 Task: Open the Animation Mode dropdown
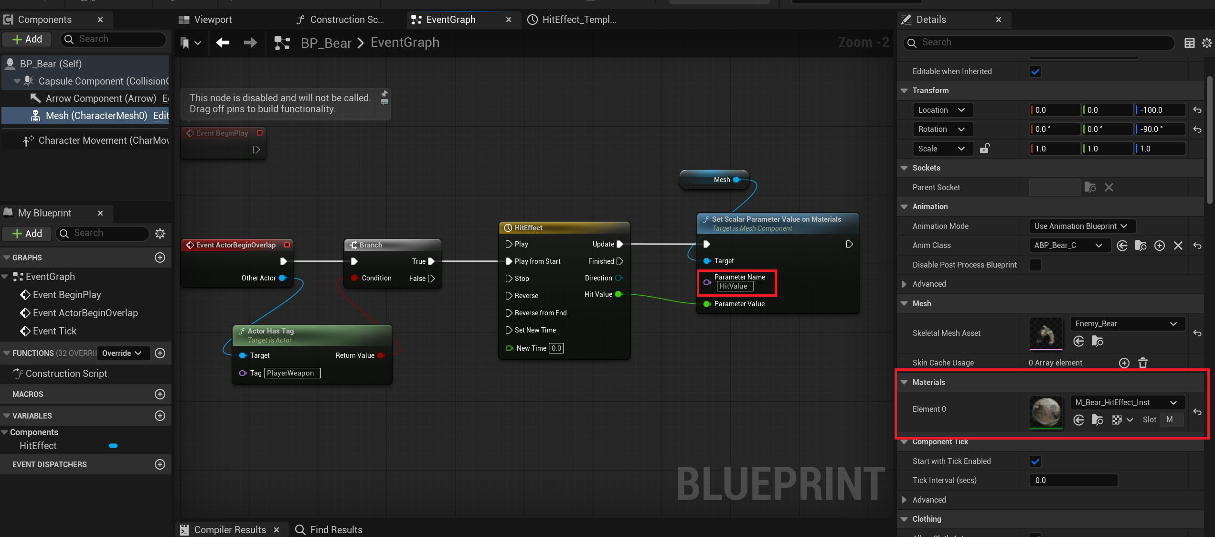(x=1081, y=226)
